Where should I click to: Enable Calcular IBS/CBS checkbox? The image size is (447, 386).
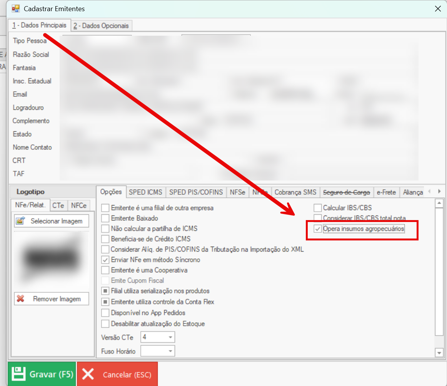tap(318, 208)
